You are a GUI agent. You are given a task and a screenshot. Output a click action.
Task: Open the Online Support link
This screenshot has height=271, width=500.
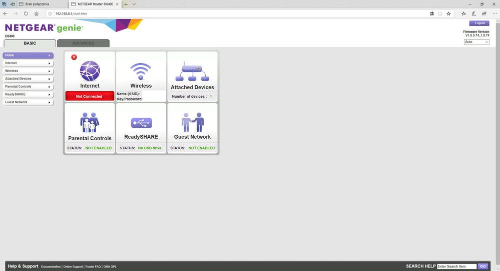73,266
